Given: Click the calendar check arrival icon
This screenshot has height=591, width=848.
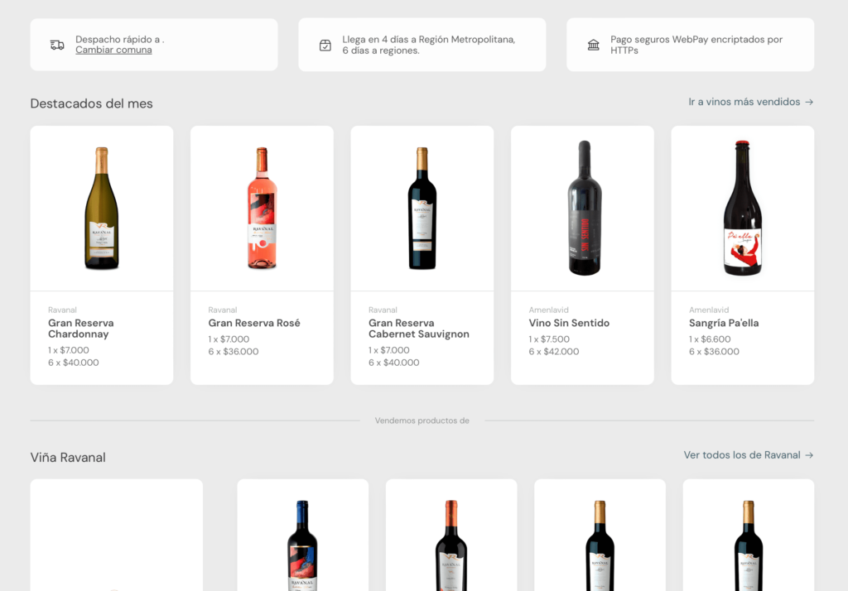Looking at the screenshot, I should (325, 45).
